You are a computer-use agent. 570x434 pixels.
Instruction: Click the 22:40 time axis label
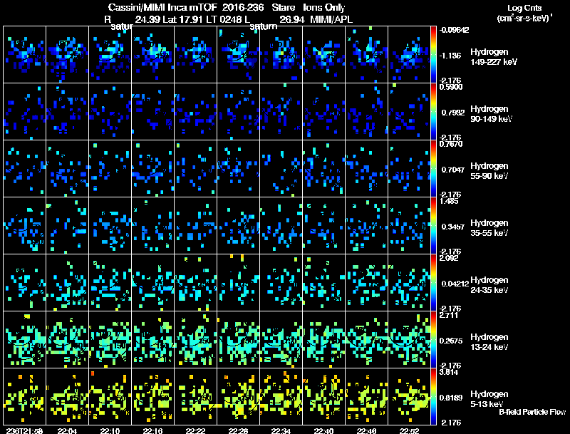(323, 430)
